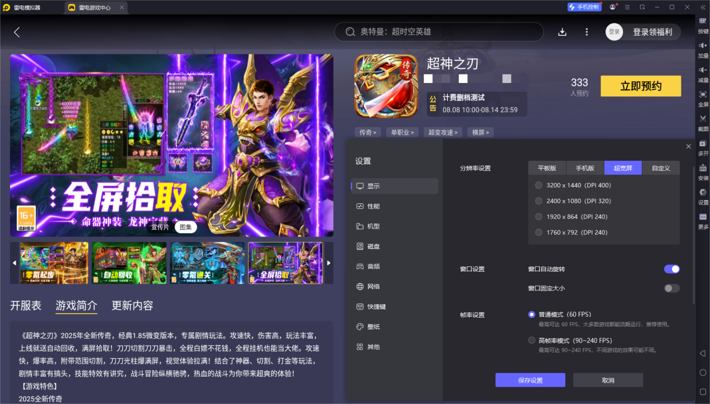The height and width of the screenshot is (404, 710).
Task: Select 普通模式 (60 FPS) radio
Action: 531,314
